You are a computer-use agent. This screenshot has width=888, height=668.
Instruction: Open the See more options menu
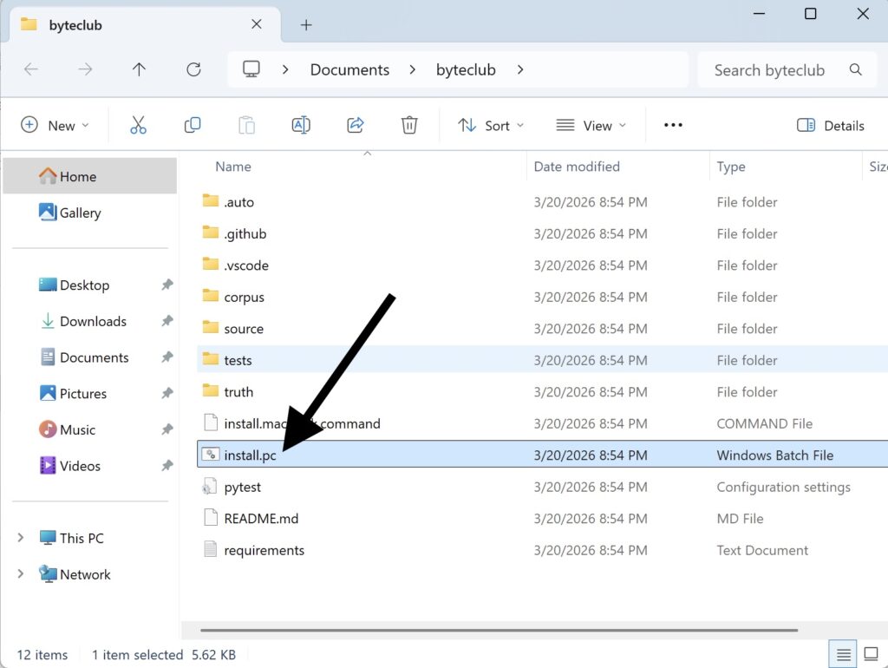[673, 126]
